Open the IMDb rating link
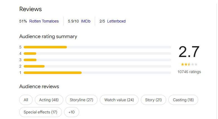 (x=86, y=21)
